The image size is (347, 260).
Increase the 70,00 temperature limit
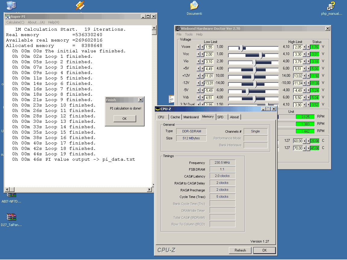click(x=308, y=148)
